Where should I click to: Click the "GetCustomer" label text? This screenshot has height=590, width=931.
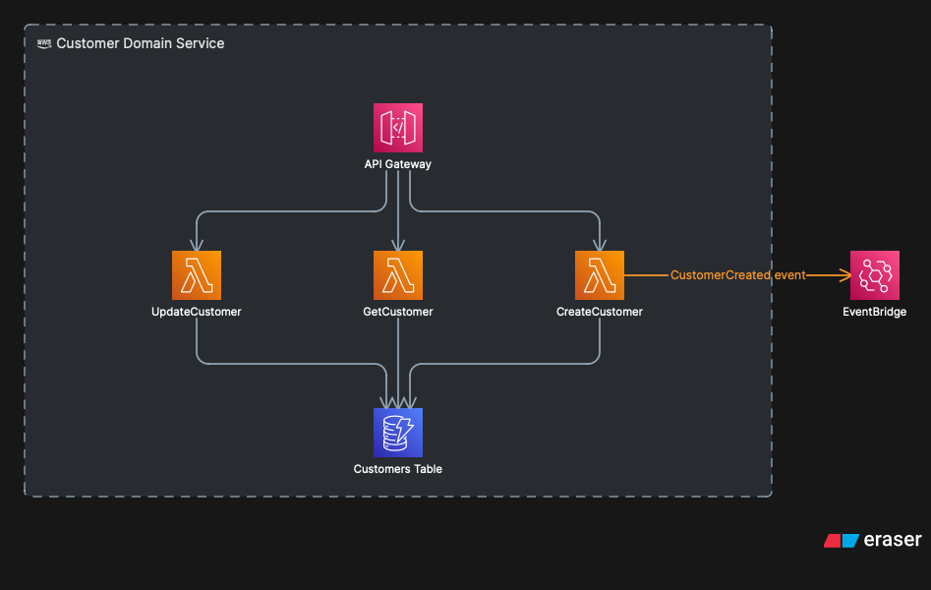[x=398, y=312]
